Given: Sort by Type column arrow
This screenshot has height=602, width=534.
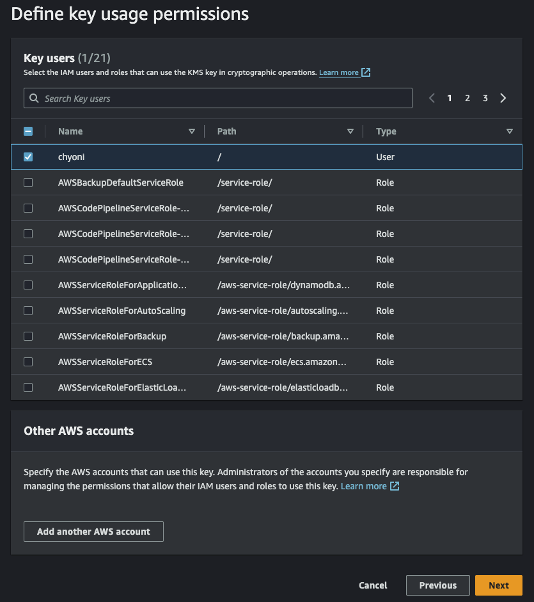Looking at the screenshot, I should (510, 131).
